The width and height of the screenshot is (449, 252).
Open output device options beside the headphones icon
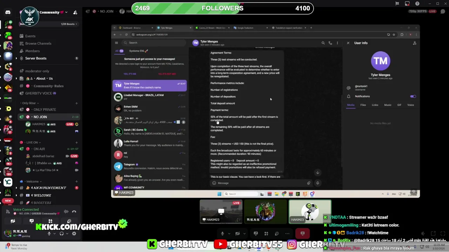pos(67,234)
